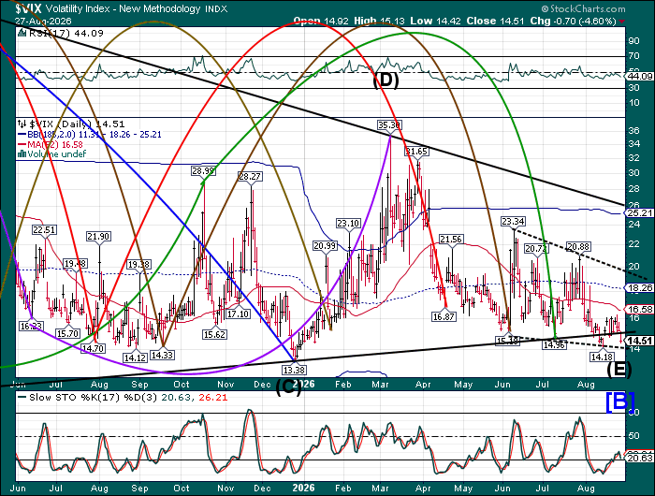Click the 22.51 price label
Viewport: 655px width, 496px height.
[44, 230]
